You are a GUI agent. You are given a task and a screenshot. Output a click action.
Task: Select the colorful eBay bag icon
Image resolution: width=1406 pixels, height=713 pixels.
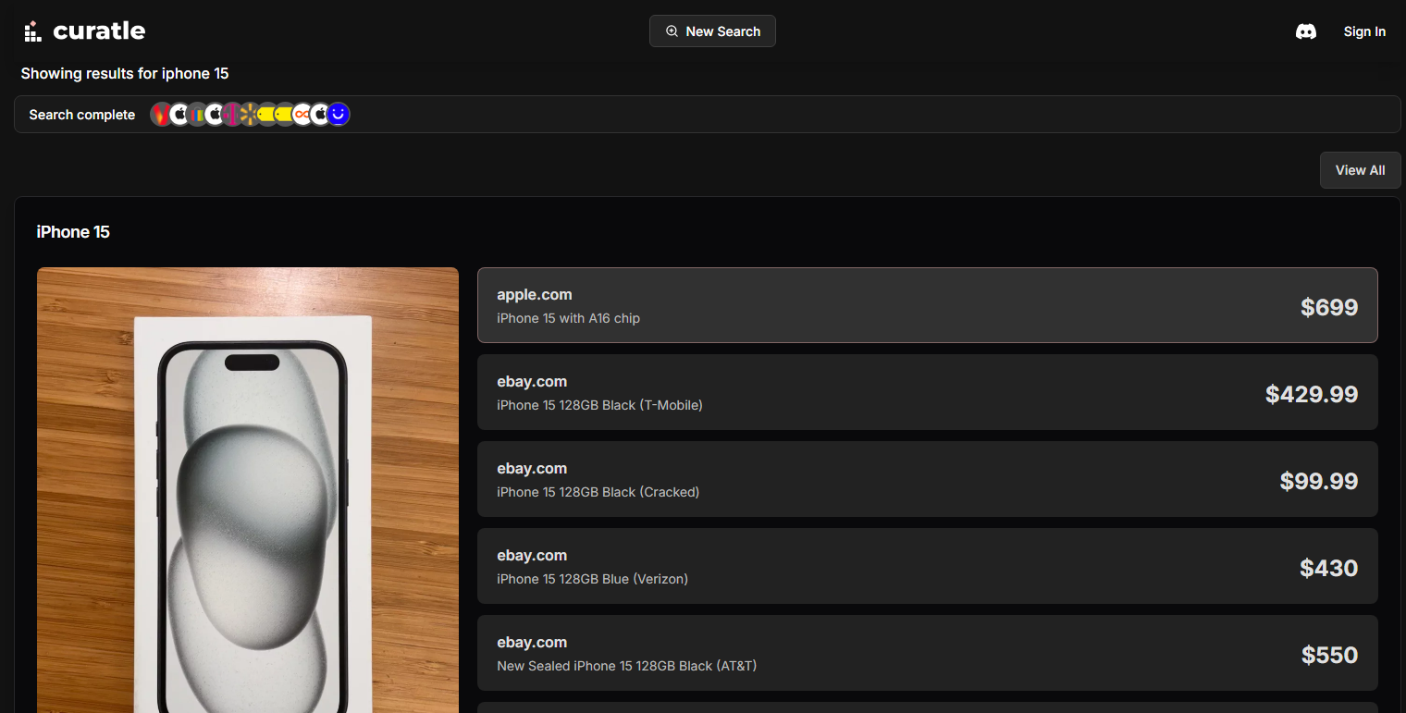(197, 114)
